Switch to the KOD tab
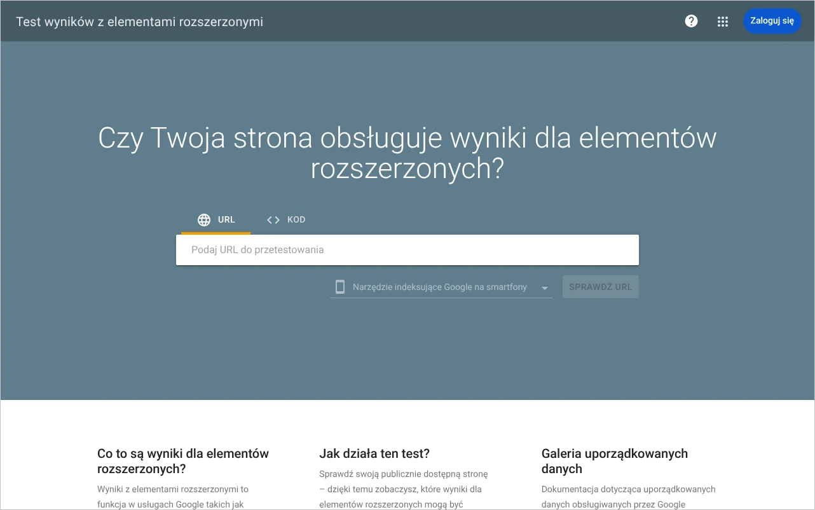 point(286,220)
